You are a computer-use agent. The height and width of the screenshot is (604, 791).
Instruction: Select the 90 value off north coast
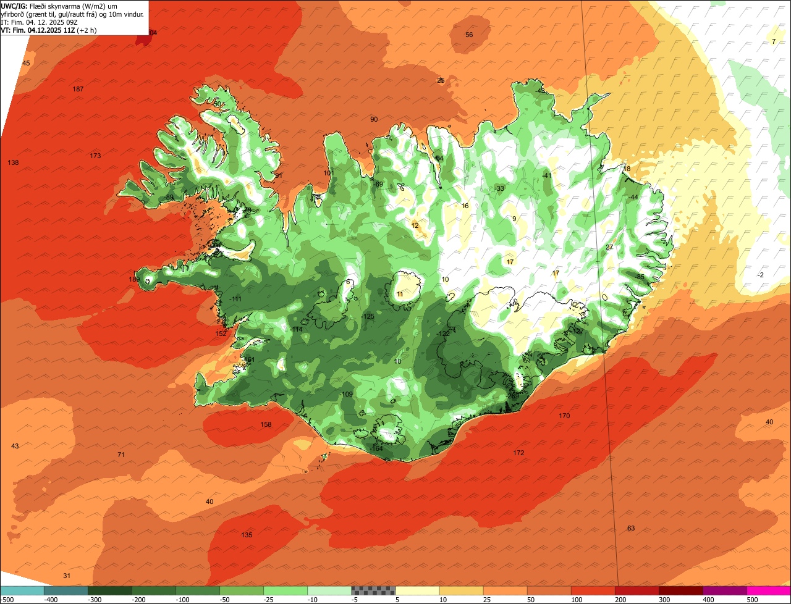374,119
